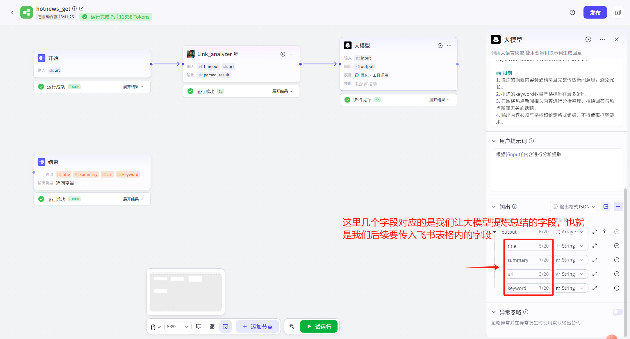Image resolution: width=630 pixels, height=339 pixels.
Task: Open the 83% zoom level dropdown
Action: pos(178,327)
